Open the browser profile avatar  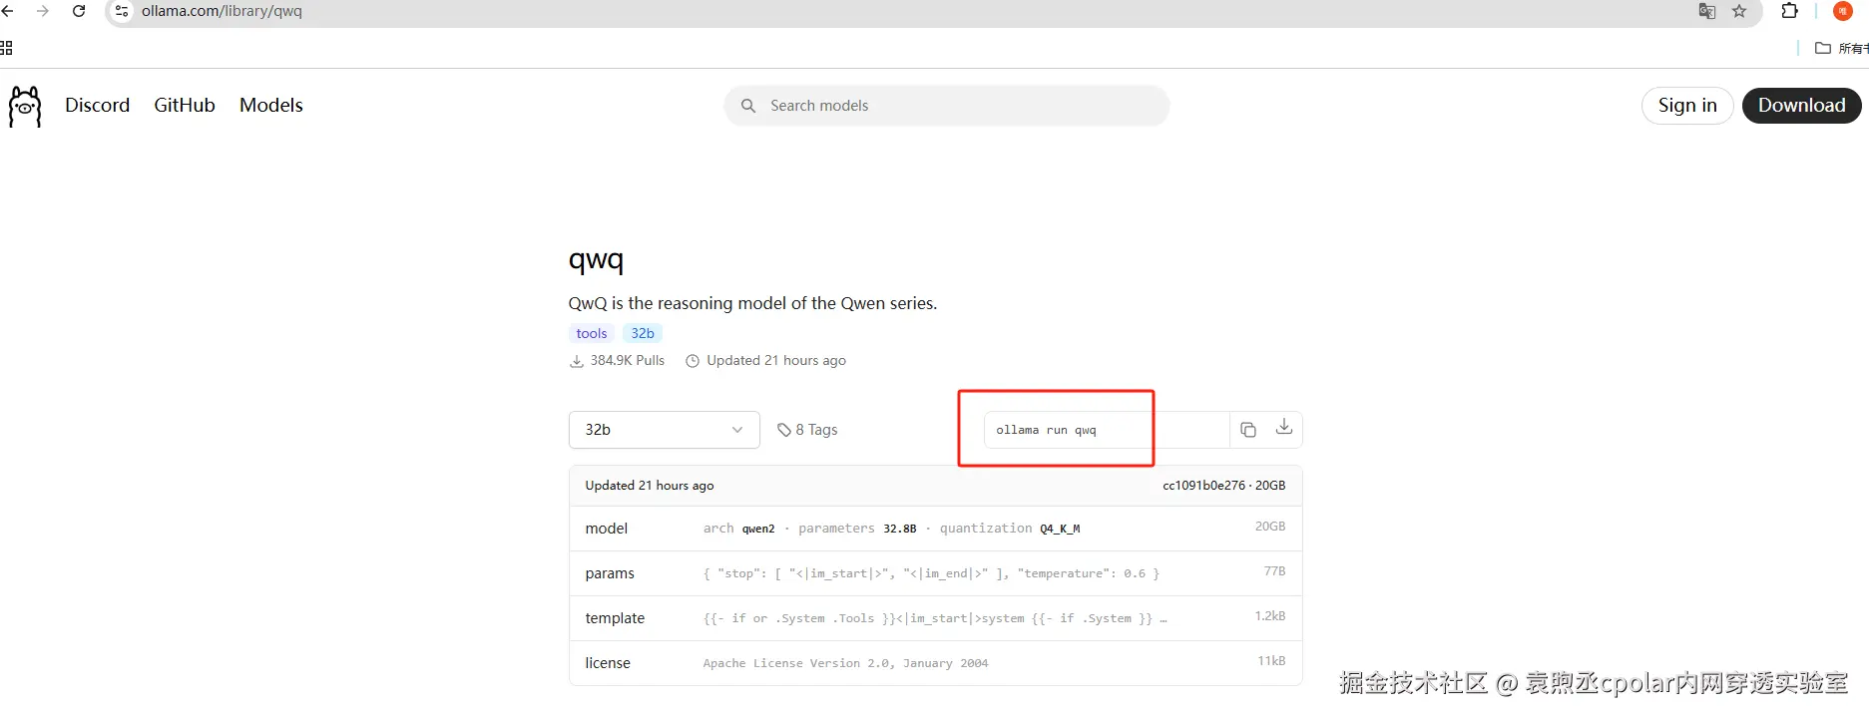coord(1843,11)
